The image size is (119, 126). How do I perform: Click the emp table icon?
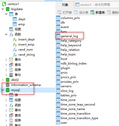pos(15,24)
